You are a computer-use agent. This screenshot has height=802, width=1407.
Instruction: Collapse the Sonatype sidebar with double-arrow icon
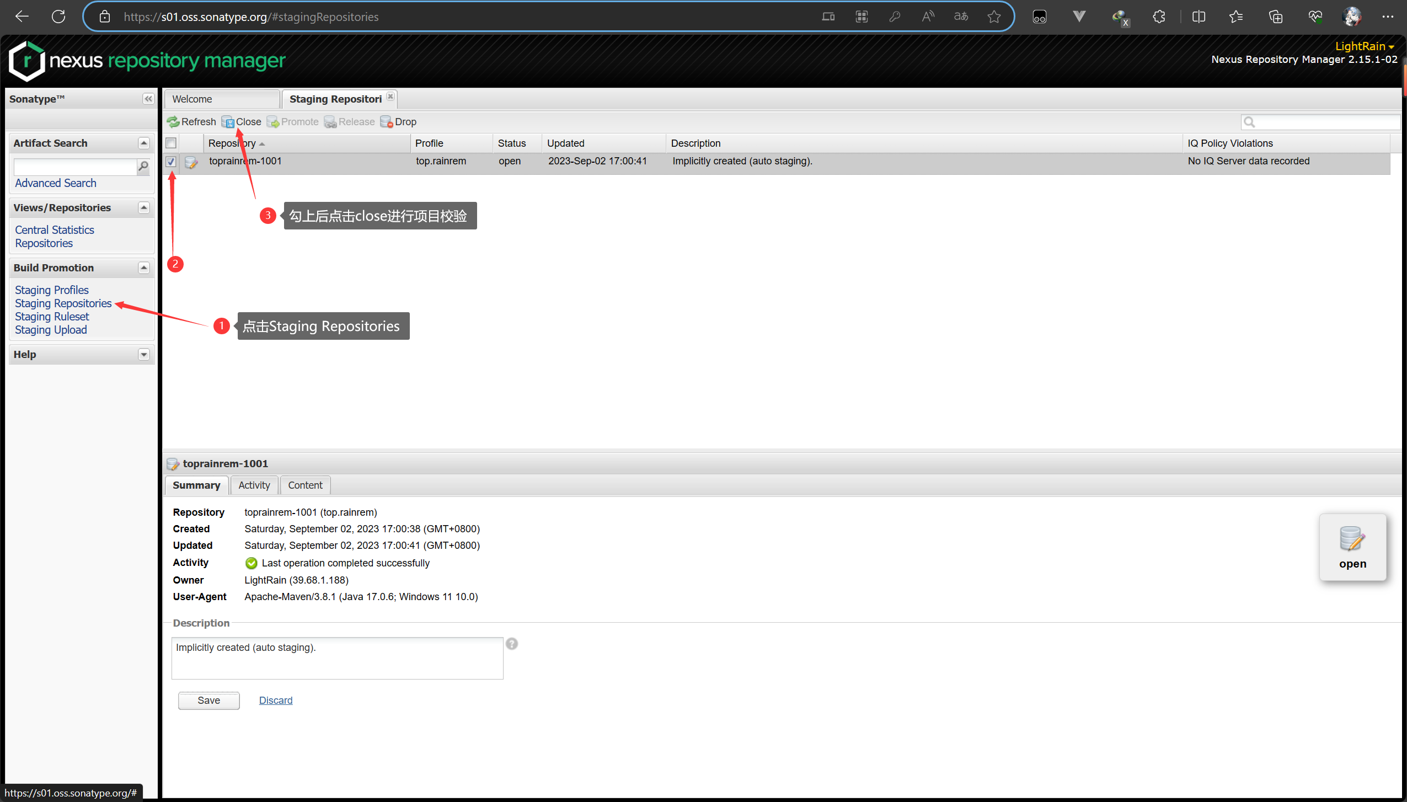point(148,99)
